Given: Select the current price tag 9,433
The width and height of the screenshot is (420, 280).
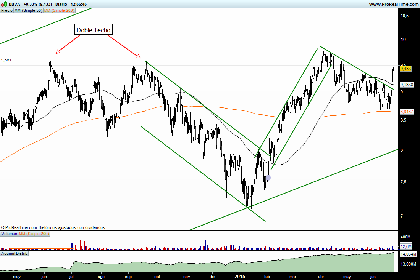Looking at the screenshot, I should coord(405,69).
